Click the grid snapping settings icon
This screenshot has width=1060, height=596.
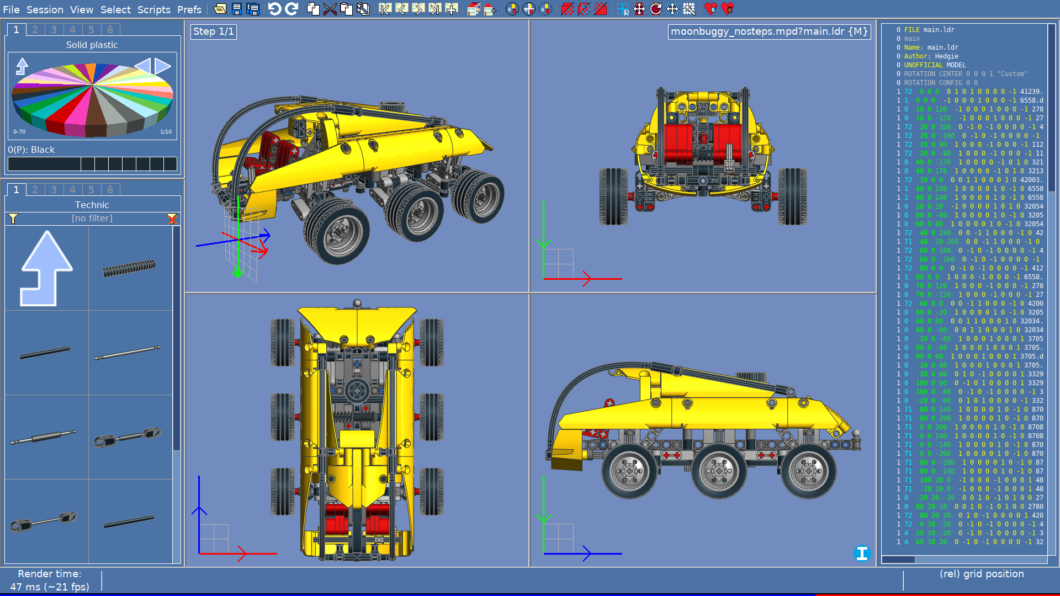point(688,9)
